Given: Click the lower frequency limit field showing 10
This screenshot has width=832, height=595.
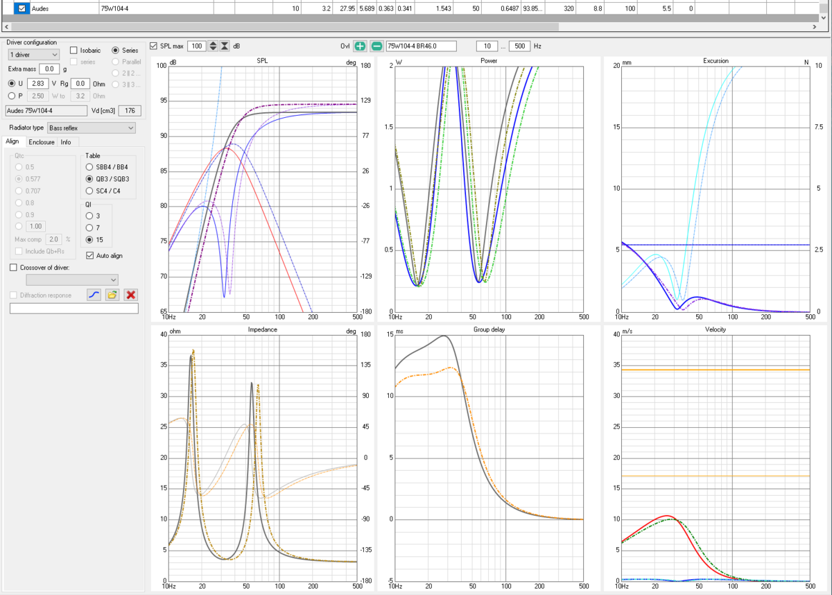Looking at the screenshot, I should (x=487, y=46).
